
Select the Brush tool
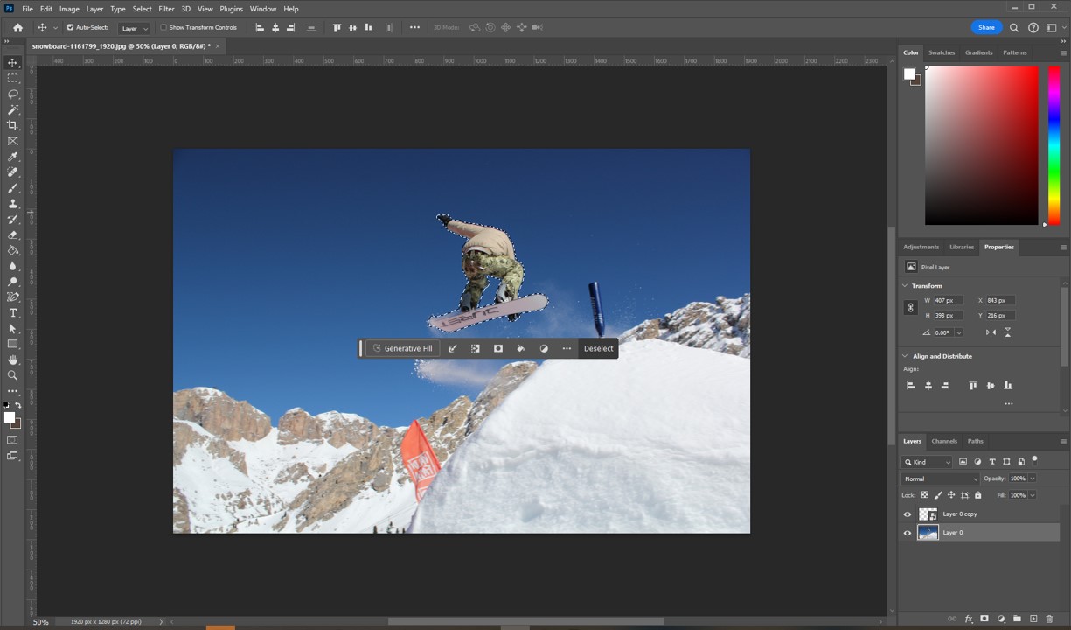[12, 188]
